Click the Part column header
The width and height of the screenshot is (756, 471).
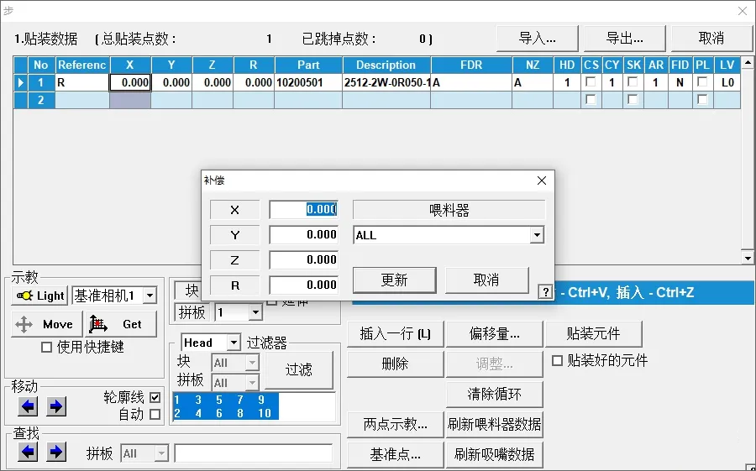click(x=307, y=65)
